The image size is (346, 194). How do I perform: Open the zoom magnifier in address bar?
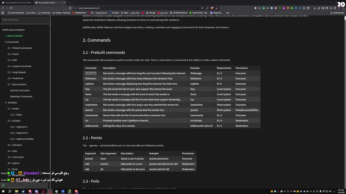click(x=202, y=8)
